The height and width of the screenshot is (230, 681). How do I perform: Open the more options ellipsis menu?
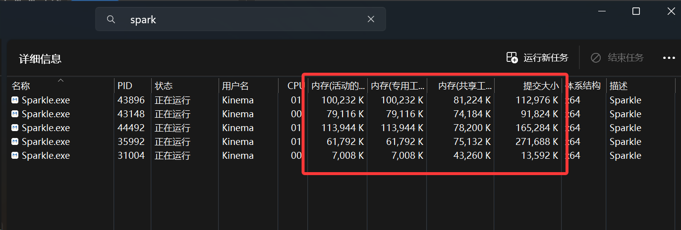[669, 58]
